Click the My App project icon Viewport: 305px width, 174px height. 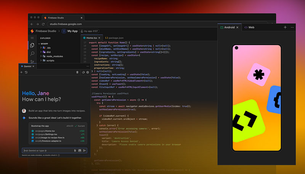pyautogui.click(x=64, y=31)
